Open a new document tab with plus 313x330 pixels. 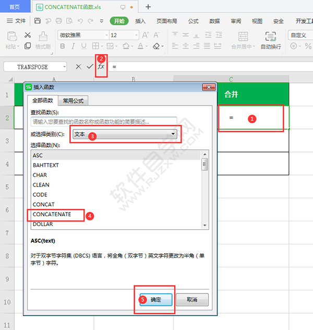point(148,7)
